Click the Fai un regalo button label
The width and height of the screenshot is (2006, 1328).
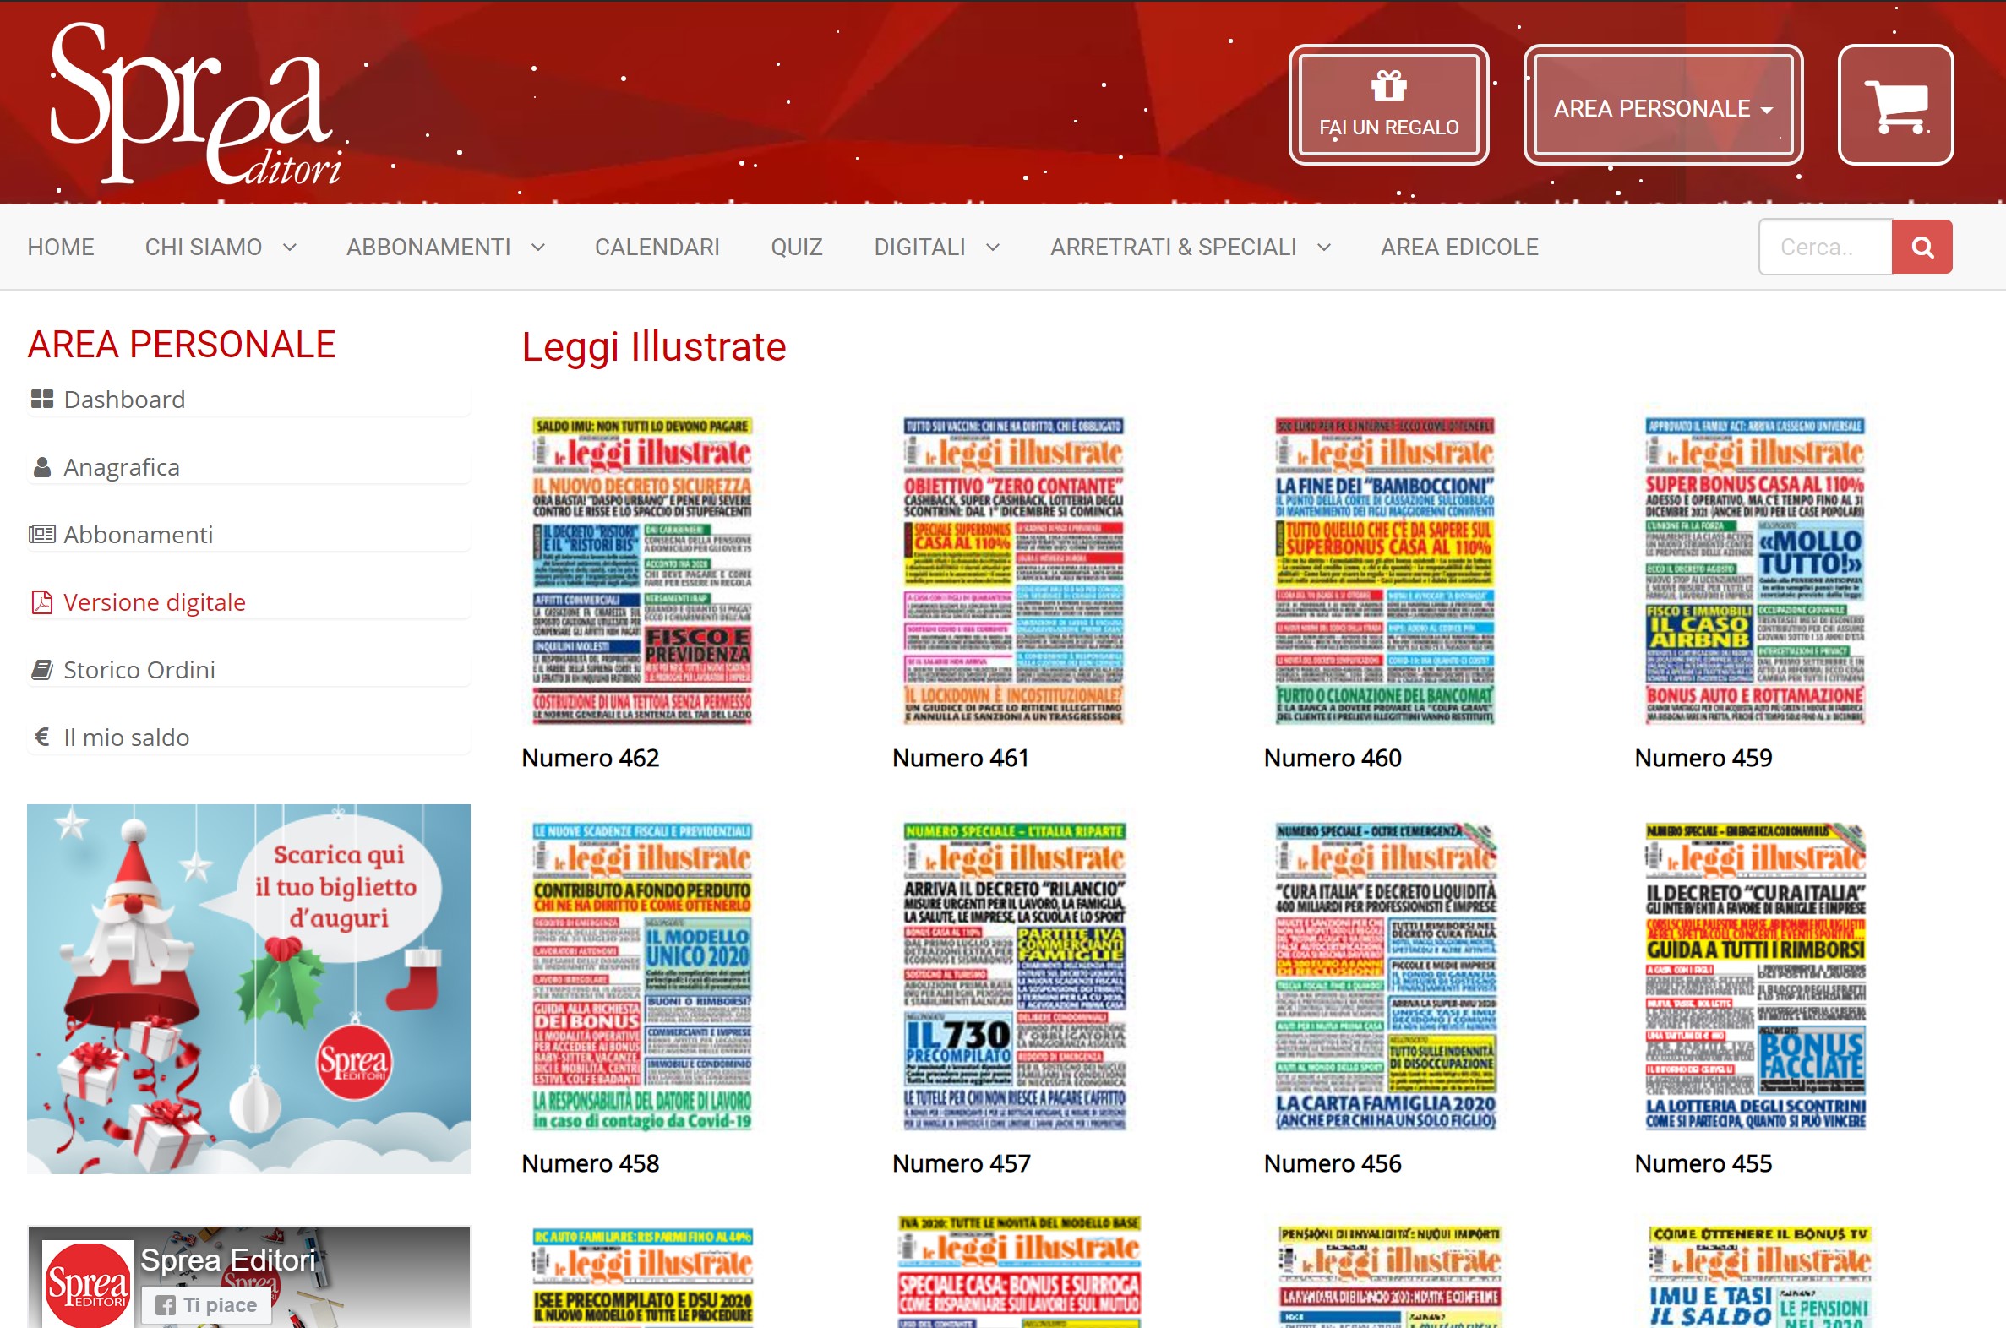point(1388,128)
